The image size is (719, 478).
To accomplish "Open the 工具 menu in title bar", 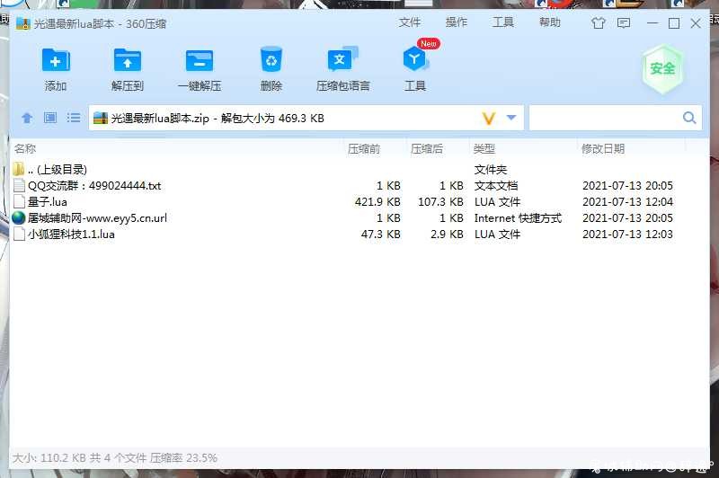I will point(503,22).
